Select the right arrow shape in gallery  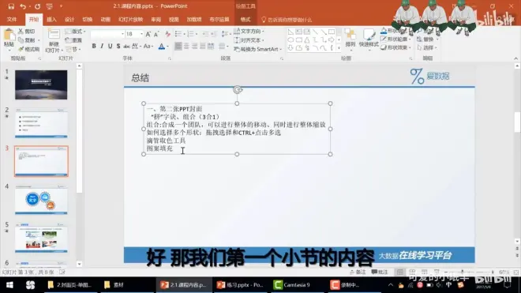pyautogui.click(x=332, y=40)
